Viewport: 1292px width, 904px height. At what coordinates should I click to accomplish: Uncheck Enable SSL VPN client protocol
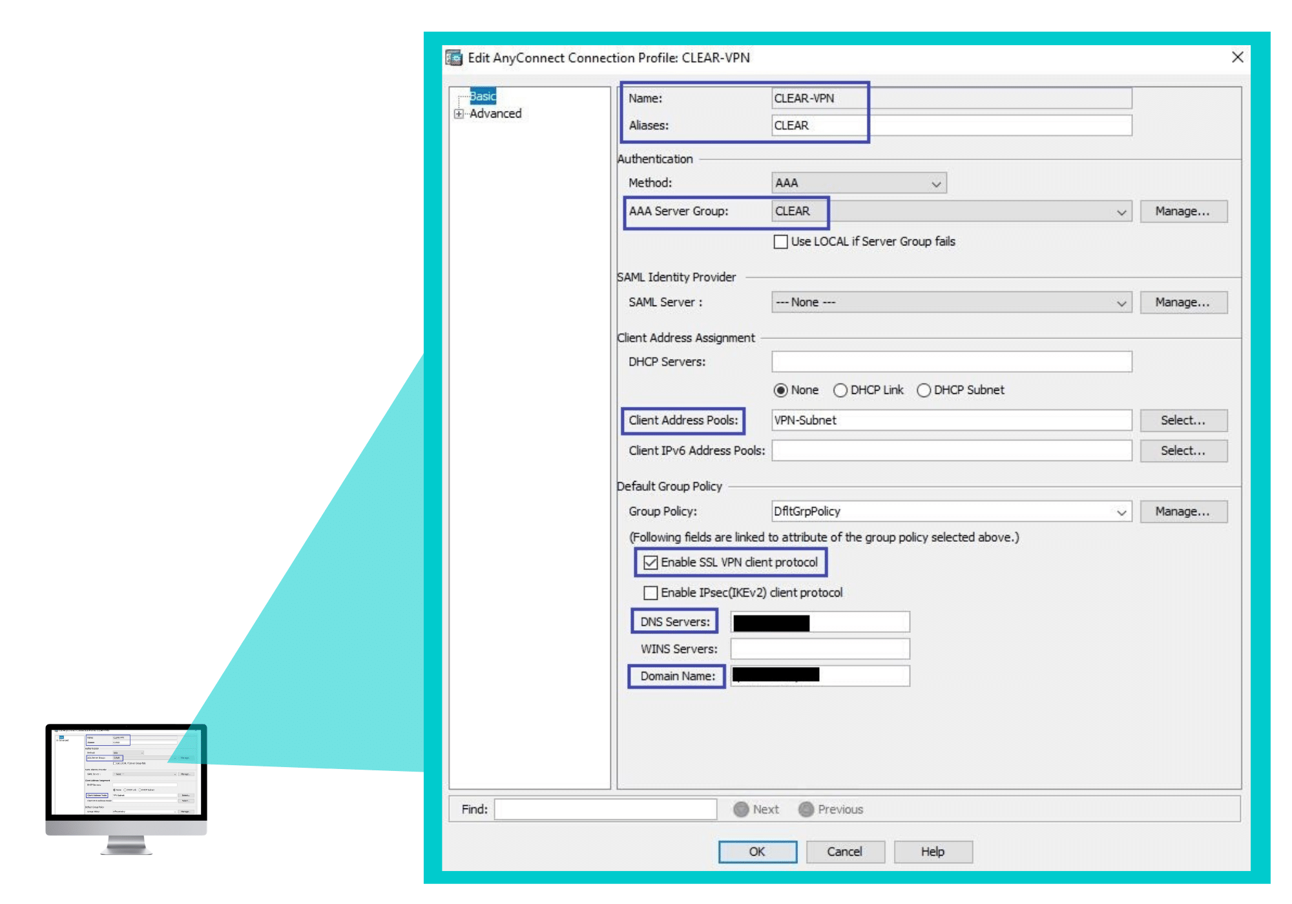[651, 562]
